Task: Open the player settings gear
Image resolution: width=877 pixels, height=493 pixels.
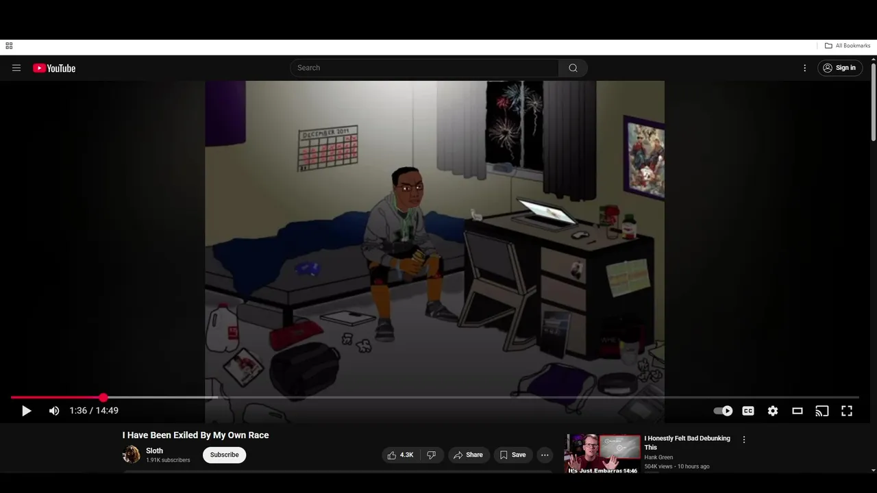Action: click(x=773, y=411)
